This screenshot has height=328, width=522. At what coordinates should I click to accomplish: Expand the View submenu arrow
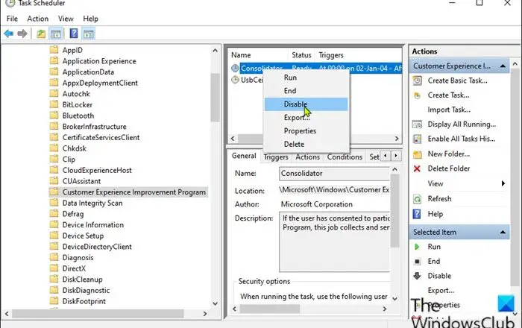tap(503, 183)
